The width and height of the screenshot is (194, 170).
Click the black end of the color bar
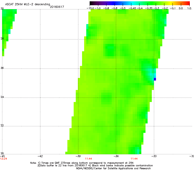coord(92,3)
